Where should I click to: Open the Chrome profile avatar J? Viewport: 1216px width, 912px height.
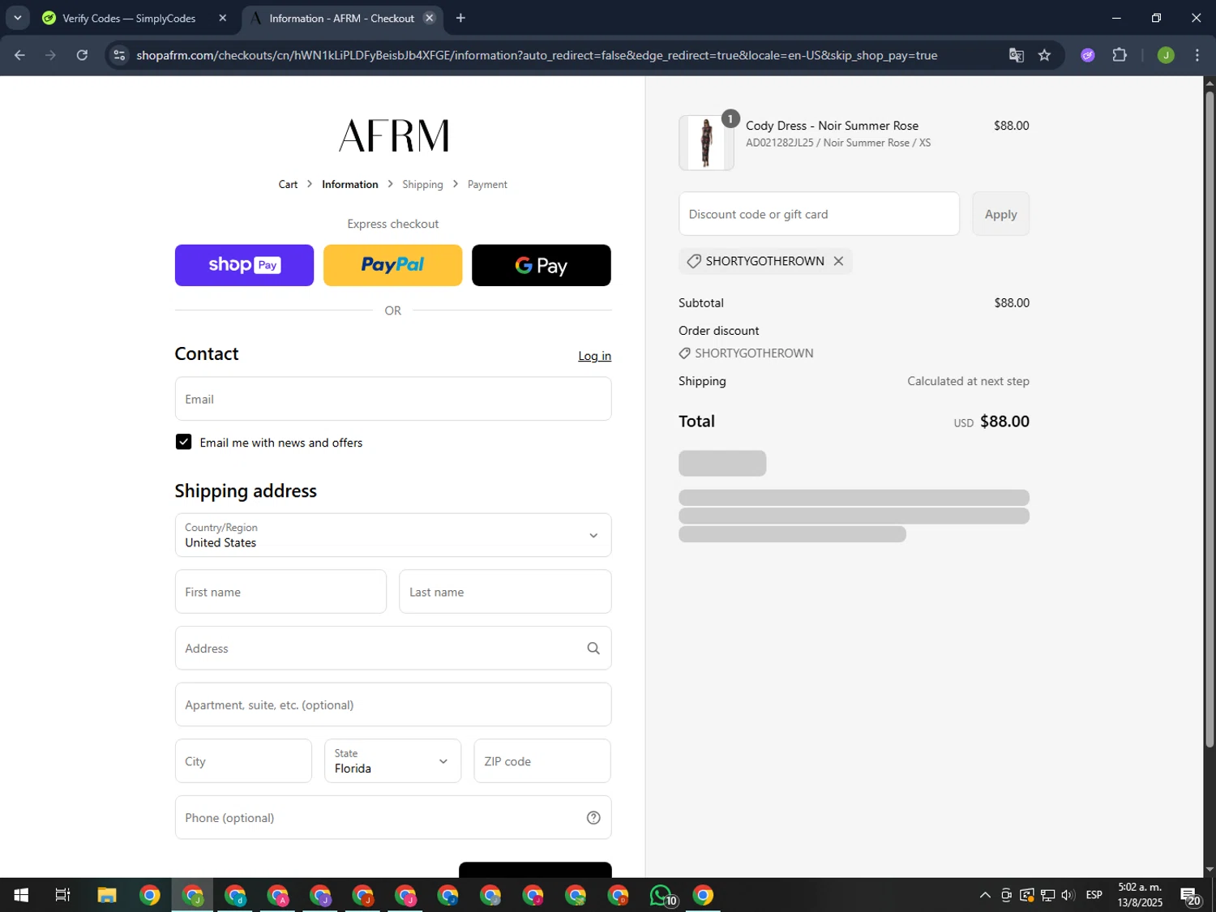1166,55
